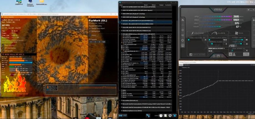
Task: Click the HWiNFO logging sheet icon
Action: [166, 116]
